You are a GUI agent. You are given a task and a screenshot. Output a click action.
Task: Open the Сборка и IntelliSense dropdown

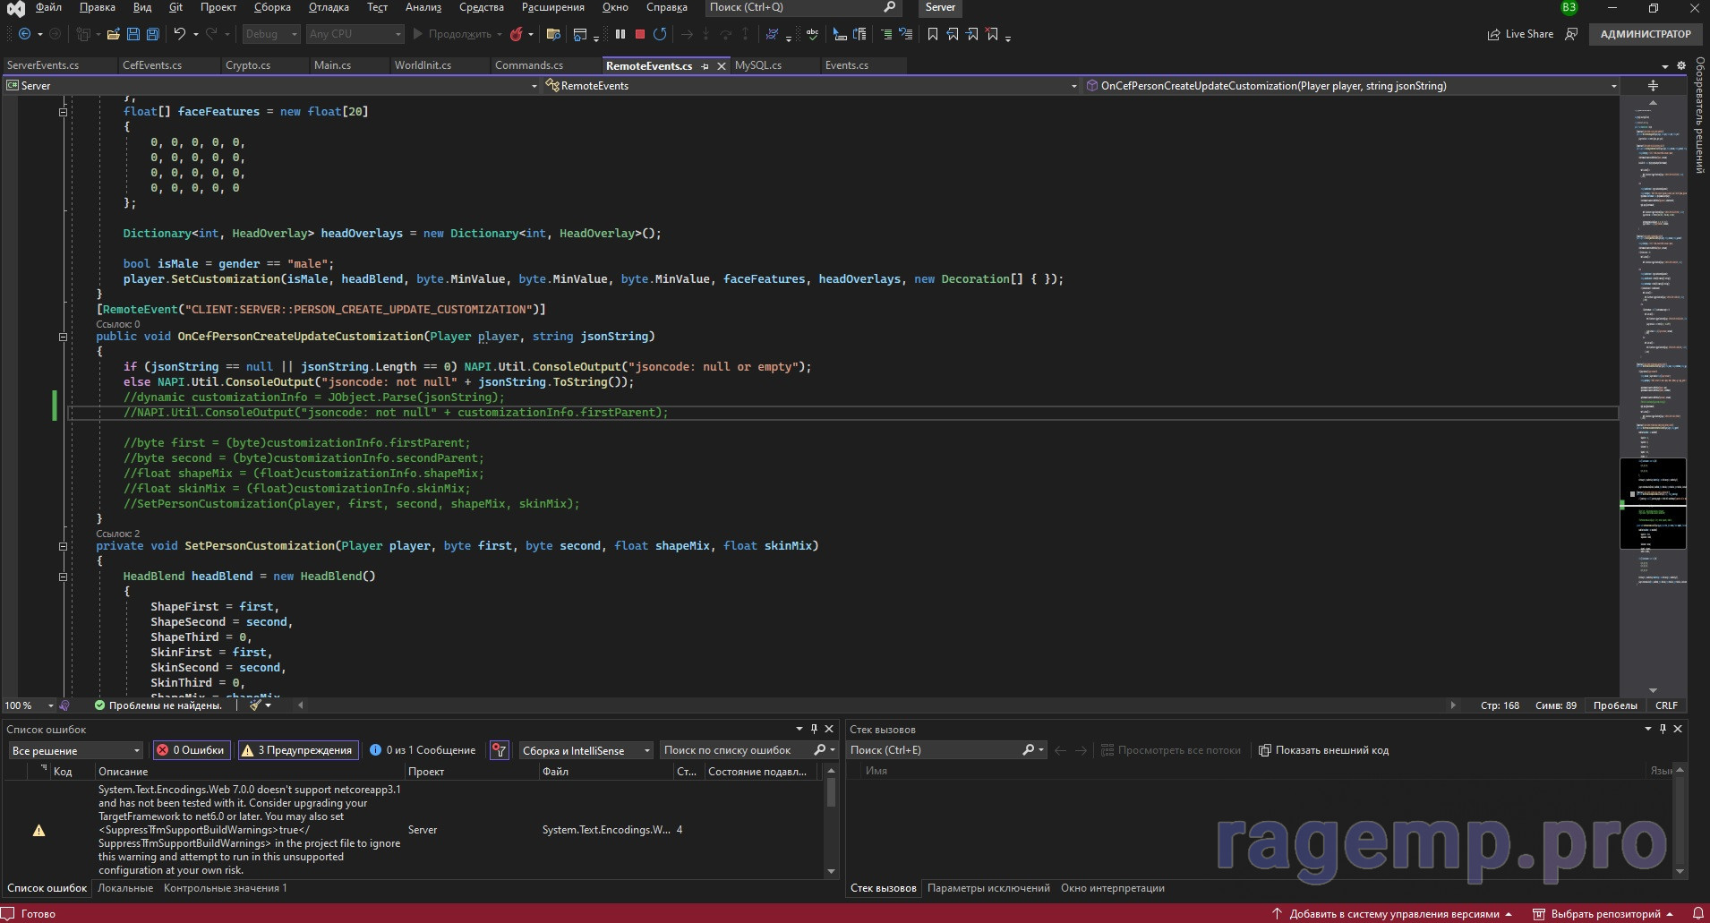(586, 750)
